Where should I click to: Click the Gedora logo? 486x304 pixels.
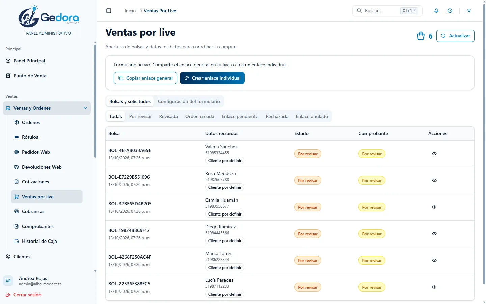click(x=49, y=17)
